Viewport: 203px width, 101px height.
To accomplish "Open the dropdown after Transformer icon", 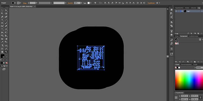I will pyautogui.click(x=159, y=3).
